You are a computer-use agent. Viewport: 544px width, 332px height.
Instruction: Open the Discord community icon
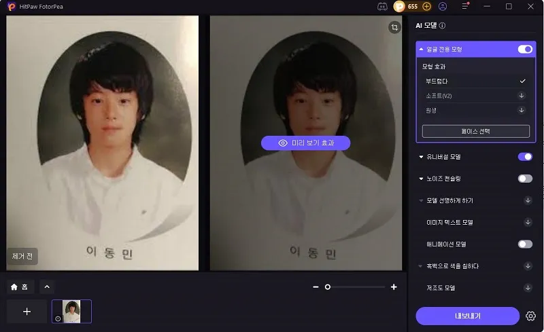(x=382, y=7)
